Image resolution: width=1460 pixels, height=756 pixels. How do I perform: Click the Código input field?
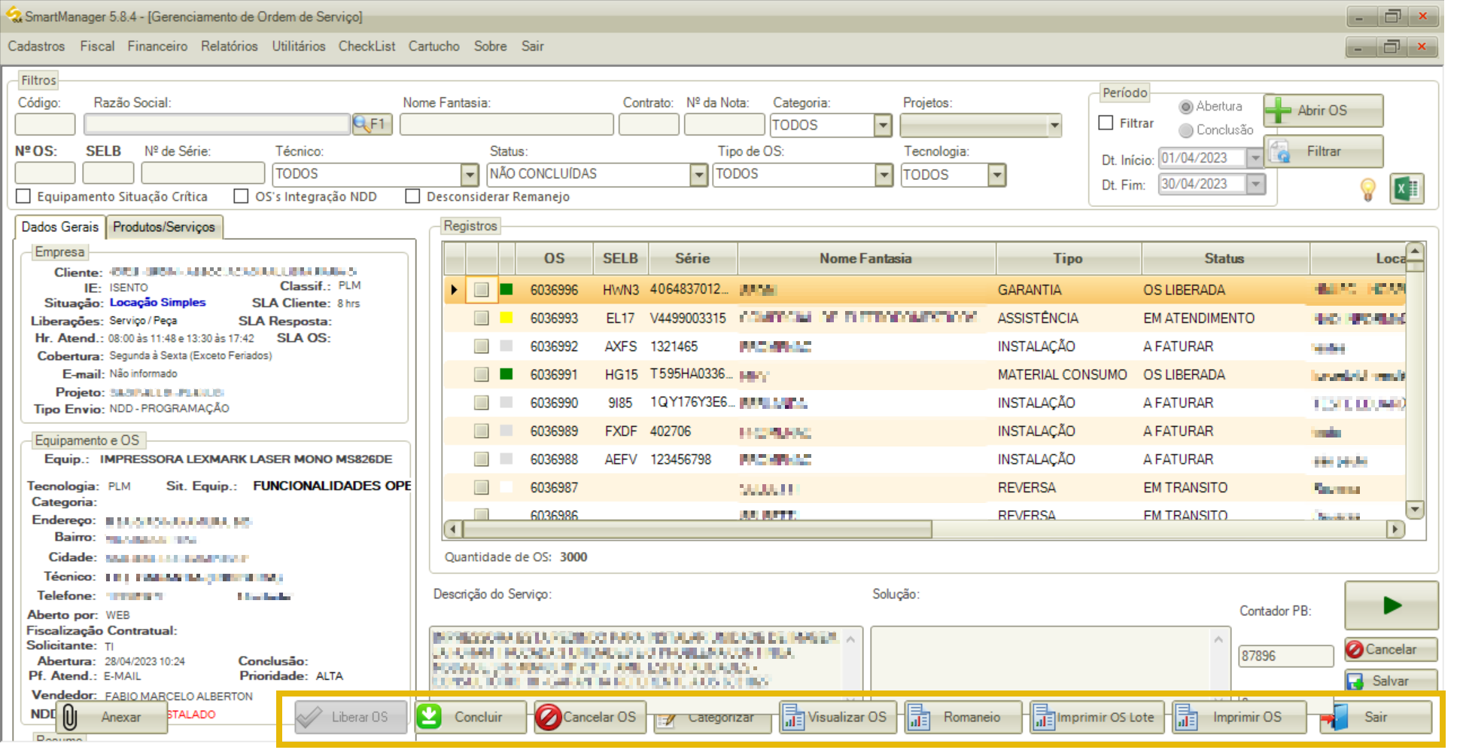[x=45, y=124]
